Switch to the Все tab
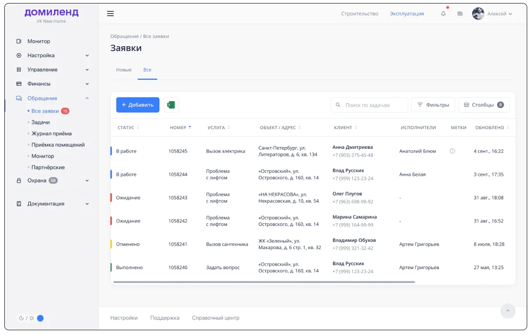This screenshot has width=532, height=335. pos(147,70)
